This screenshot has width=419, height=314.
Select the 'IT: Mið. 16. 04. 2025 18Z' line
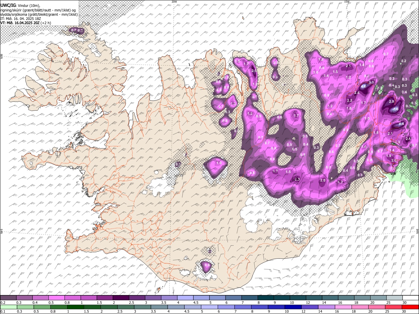click(20, 19)
